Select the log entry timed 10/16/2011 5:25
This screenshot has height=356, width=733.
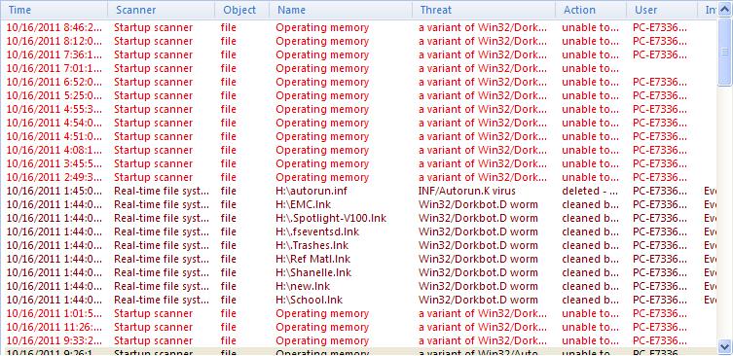[359, 95]
